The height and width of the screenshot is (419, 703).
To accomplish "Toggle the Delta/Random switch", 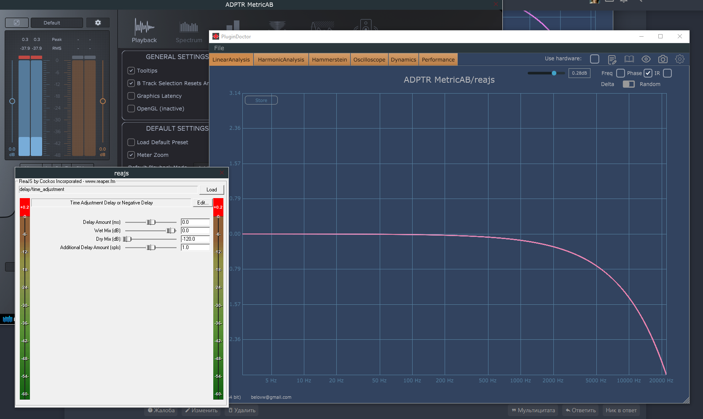I will [x=628, y=84].
